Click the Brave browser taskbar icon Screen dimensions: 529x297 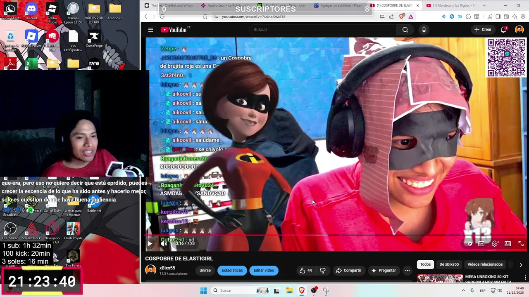302,290
